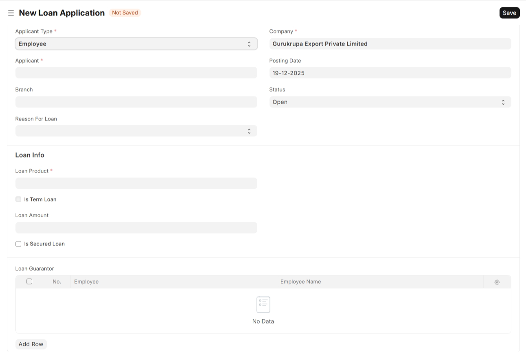Open the Posting Date field
The width and height of the screenshot is (526, 352).
click(390, 73)
